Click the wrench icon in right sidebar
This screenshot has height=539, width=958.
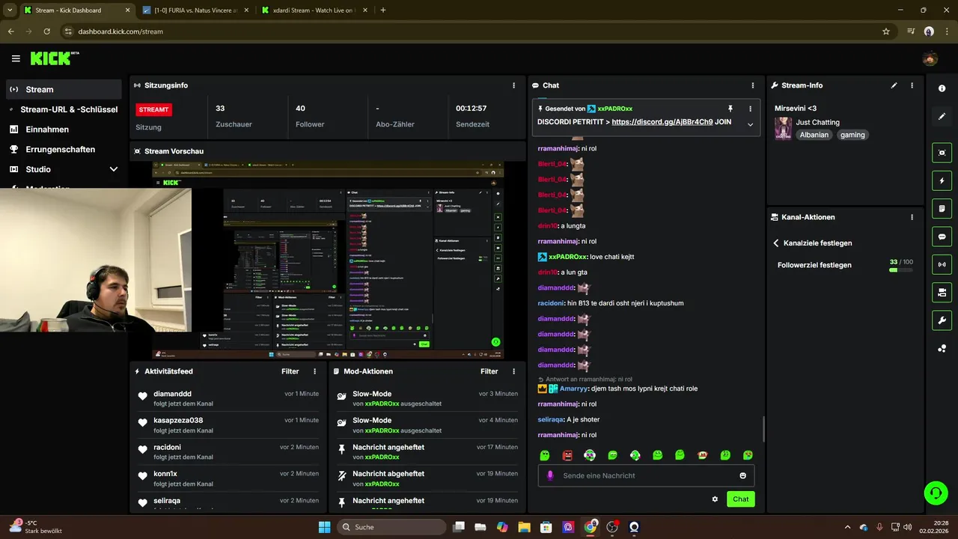942,320
